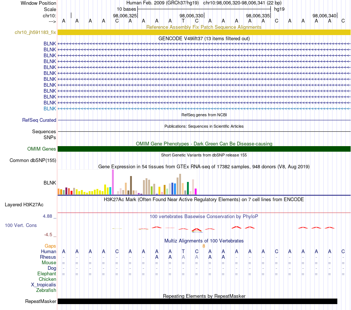Select the black RepeatMasker element bar
The width and height of the screenshot is (351, 310).
click(197, 301)
